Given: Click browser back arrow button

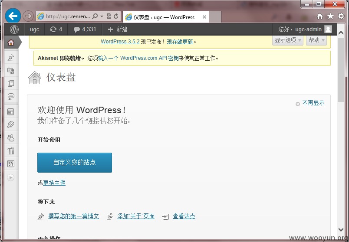Looking at the screenshot, I should (x=13, y=16).
